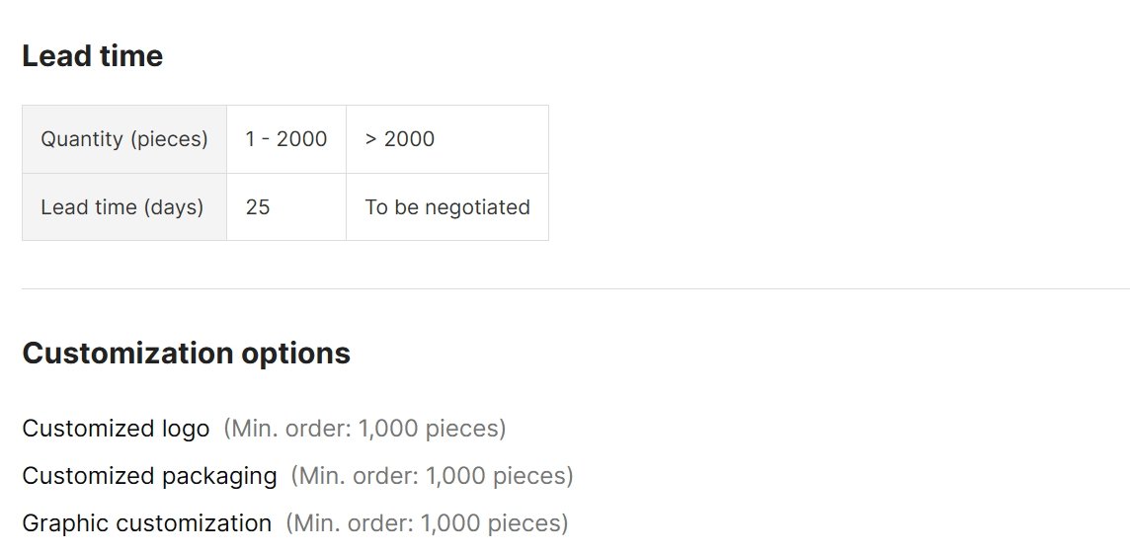Click Graphic customization minimum order text
This screenshot has height=554, width=1130.
tap(427, 523)
